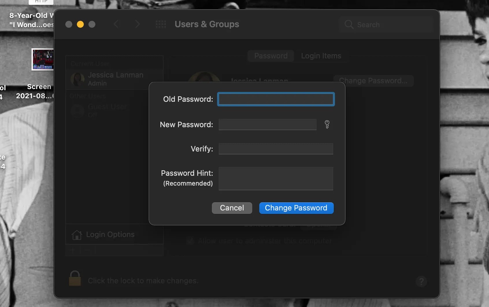Screen dimensions: 489x307
Task: Enable Allow user to administer this computer
Action: [190, 241]
